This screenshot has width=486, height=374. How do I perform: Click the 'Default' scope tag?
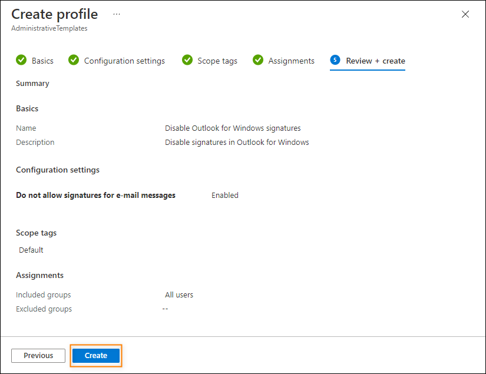click(x=31, y=250)
